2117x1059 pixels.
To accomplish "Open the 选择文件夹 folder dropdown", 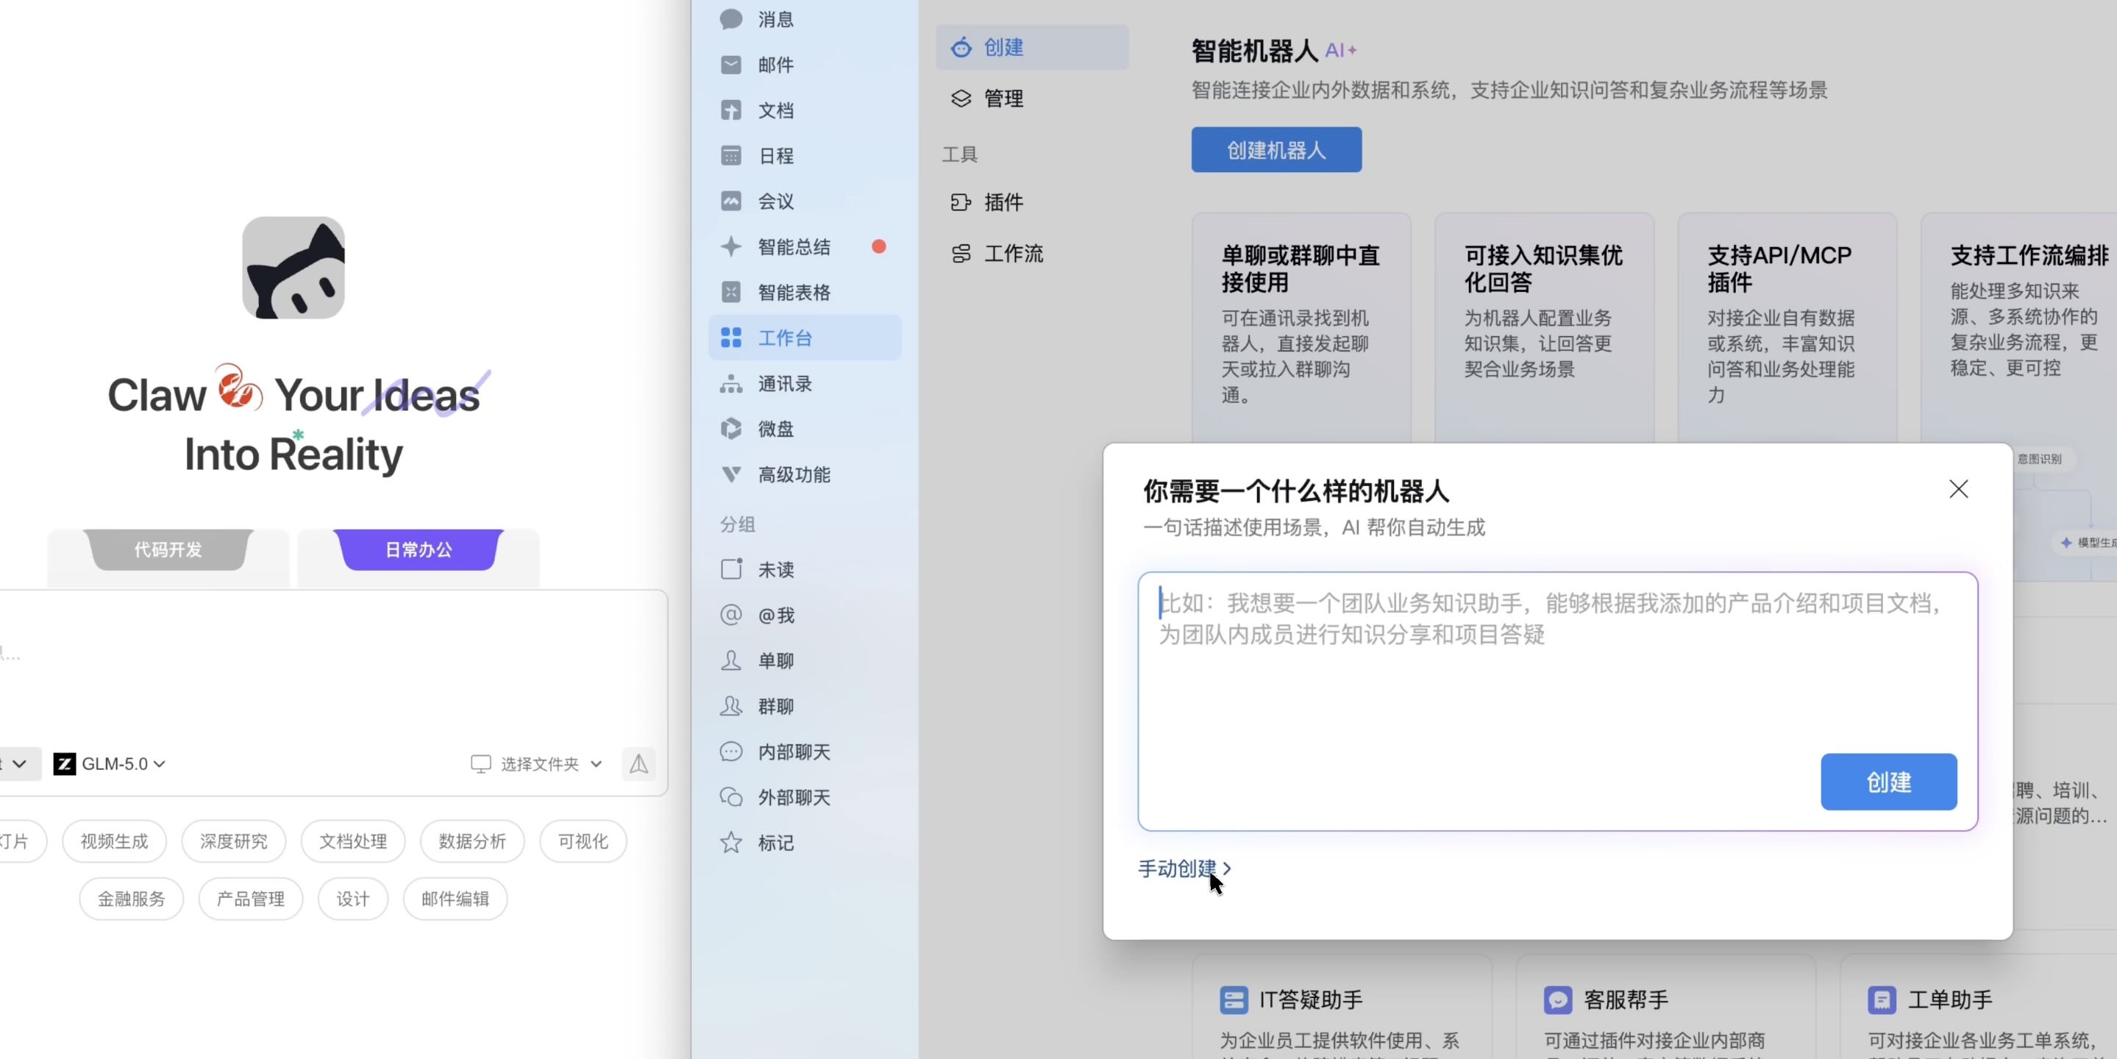I will 538,764.
